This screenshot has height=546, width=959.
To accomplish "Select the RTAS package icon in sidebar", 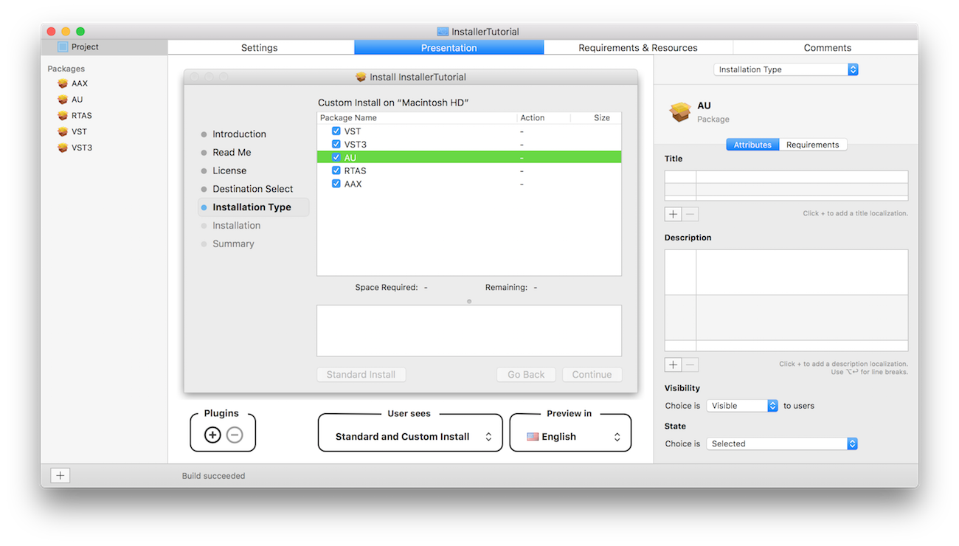I will click(63, 116).
